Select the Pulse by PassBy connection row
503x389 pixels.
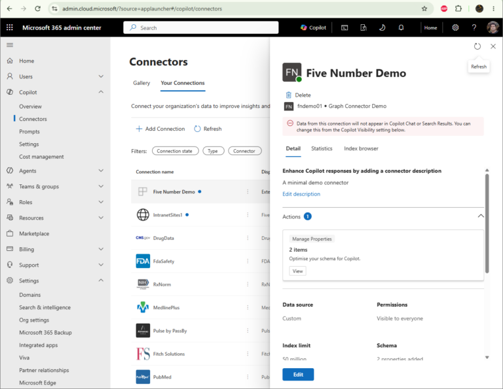click(x=200, y=331)
